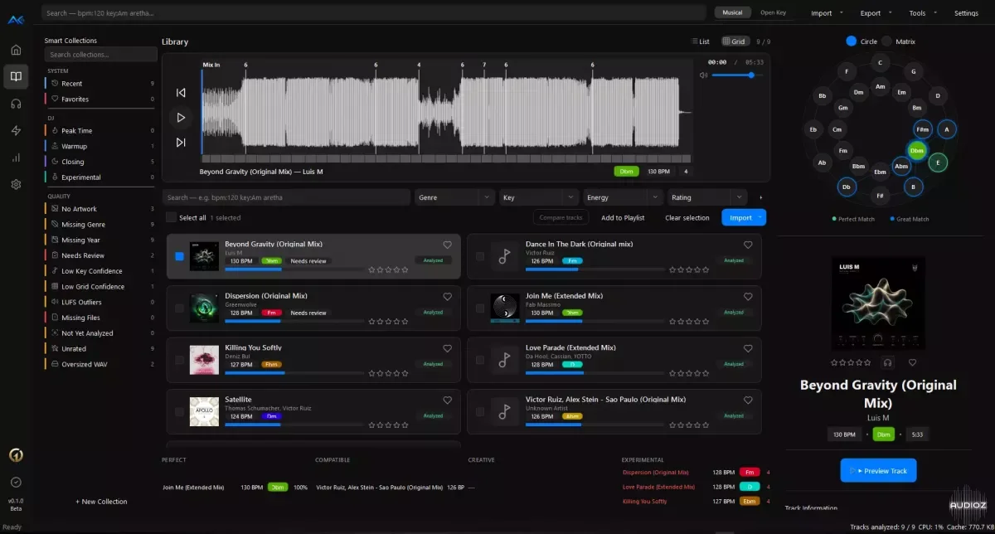
Task: Favorite the Satellite track card heart
Action: click(447, 400)
